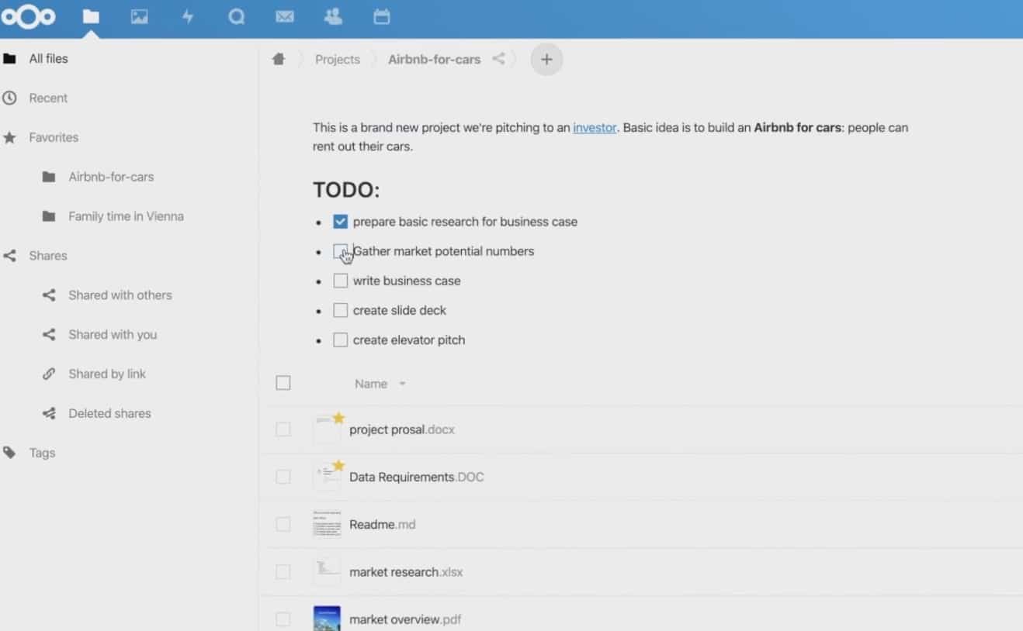Check create slide deck box

pos(340,310)
